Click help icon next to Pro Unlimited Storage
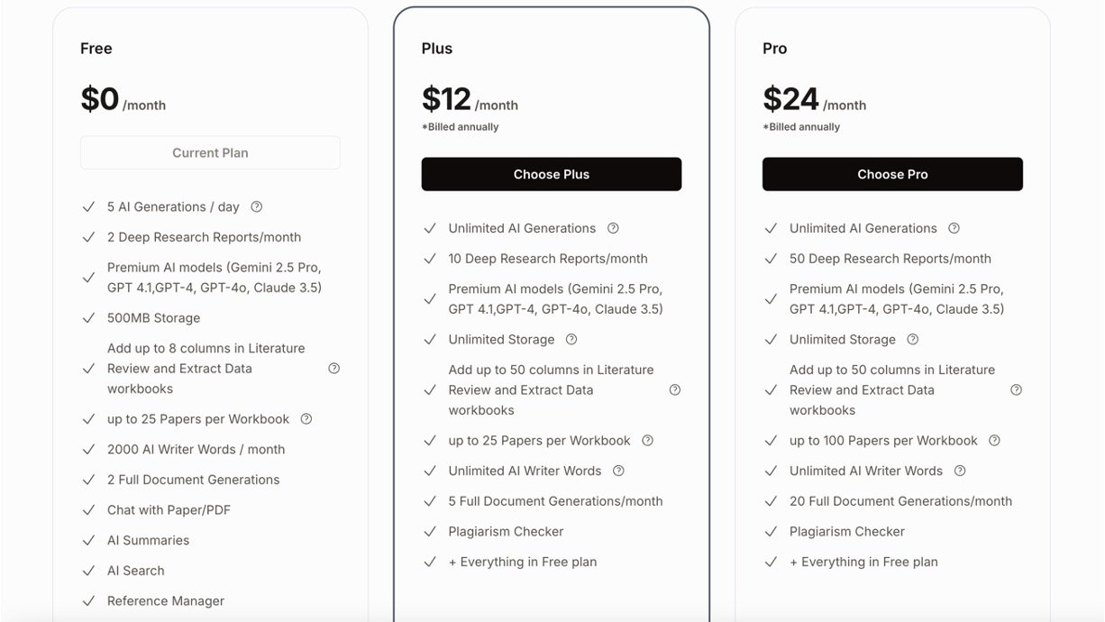 913,340
